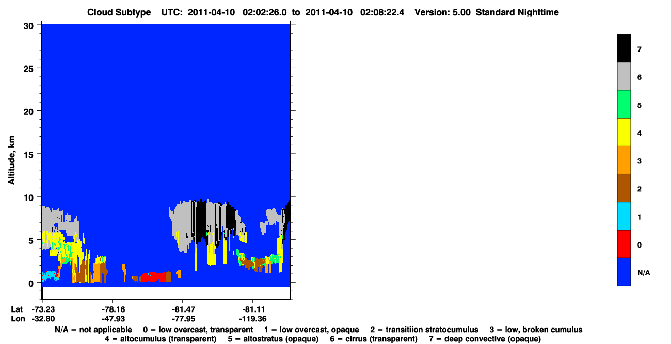Click the red low overcast cloud patch in plot
The image size is (671, 344).
(155, 277)
